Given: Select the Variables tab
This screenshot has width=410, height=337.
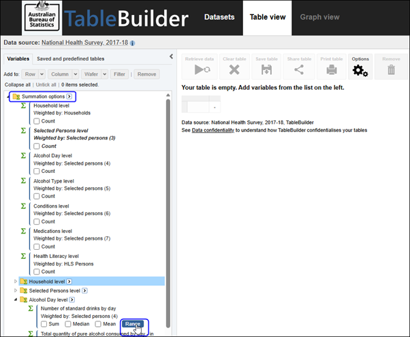Looking at the screenshot, I should [x=18, y=59].
